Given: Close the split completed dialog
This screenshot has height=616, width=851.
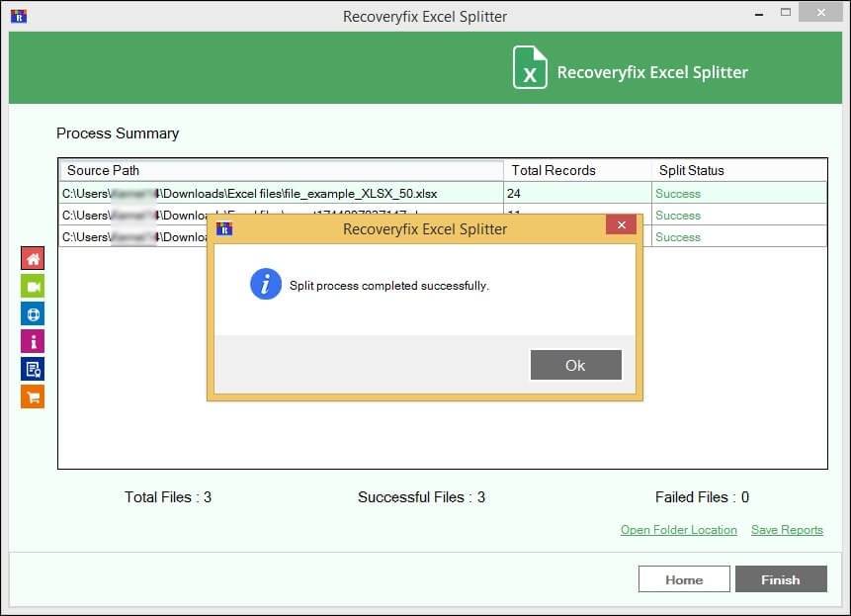Looking at the screenshot, I should pos(622,224).
